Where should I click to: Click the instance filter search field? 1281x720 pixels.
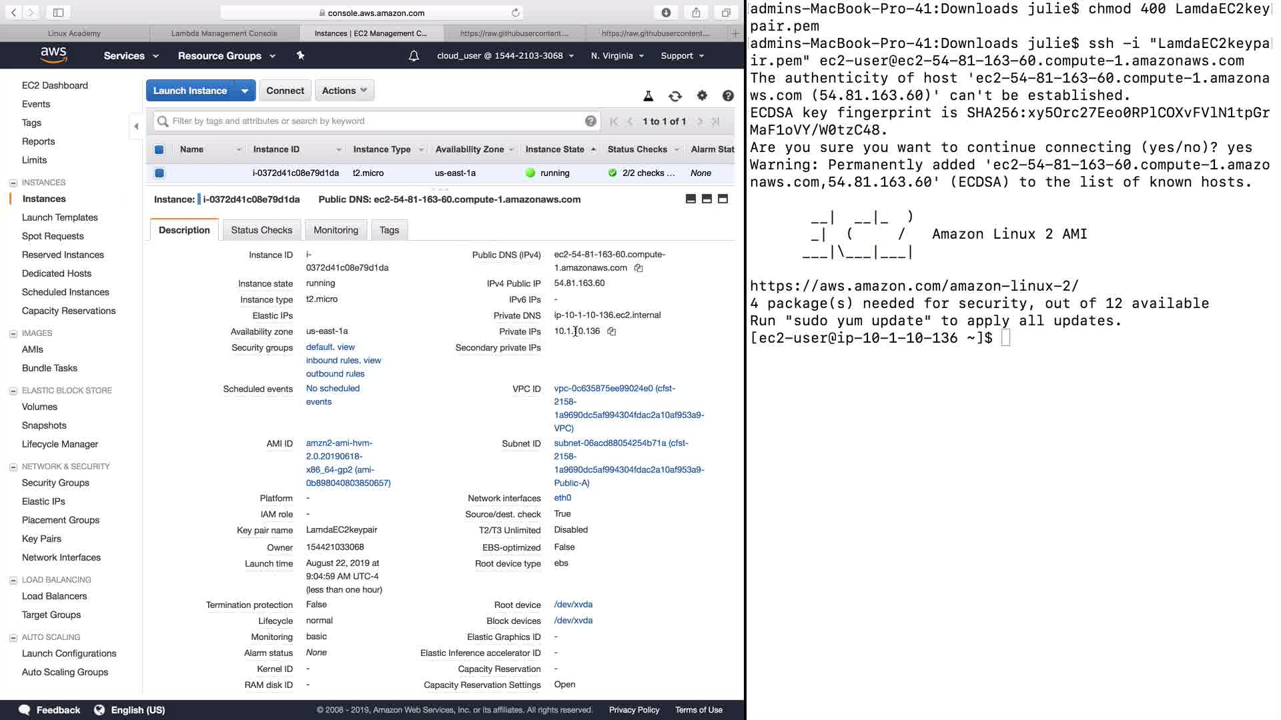coord(374,121)
